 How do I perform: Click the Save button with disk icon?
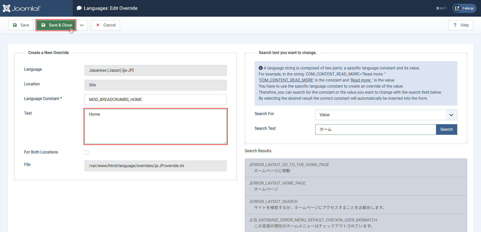click(x=21, y=25)
